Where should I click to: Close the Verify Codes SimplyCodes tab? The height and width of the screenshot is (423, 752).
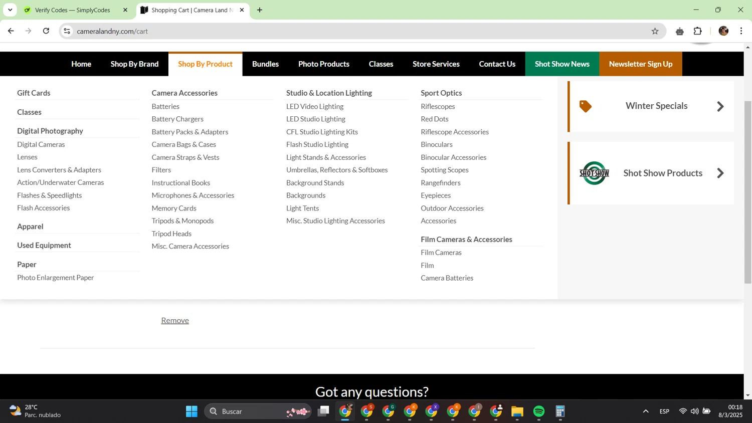[125, 10]
